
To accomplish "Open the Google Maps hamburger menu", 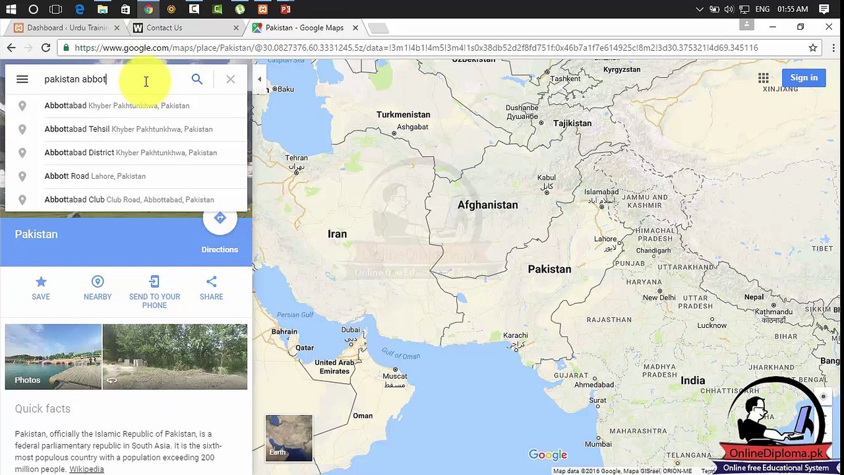I will (x=22, y=79).
